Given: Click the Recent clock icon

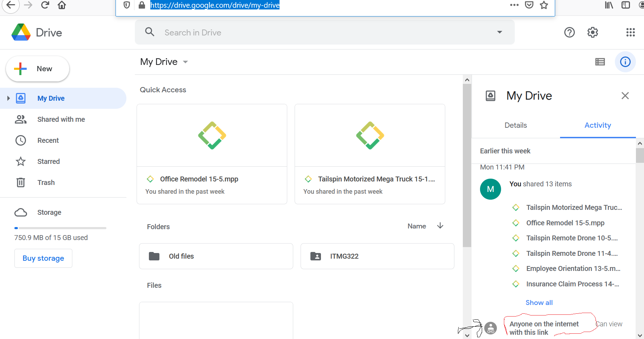Looking at the screenshot, I should click(21, 140).
